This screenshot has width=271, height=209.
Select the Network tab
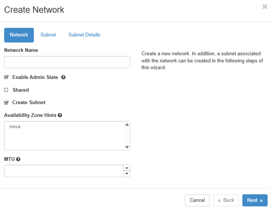click(19, 35)
